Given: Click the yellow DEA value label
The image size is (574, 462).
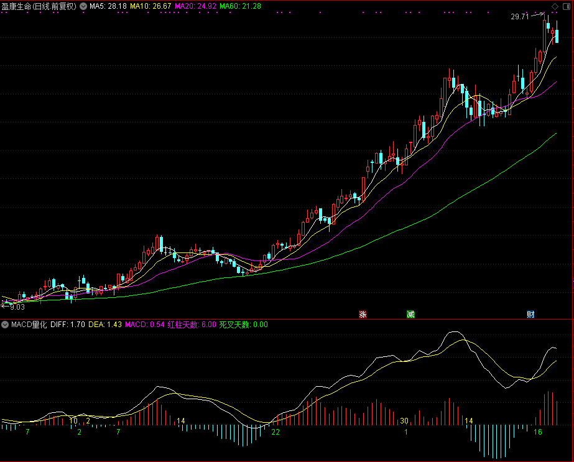Looking at the screenshot, I should tap(105, 325).
